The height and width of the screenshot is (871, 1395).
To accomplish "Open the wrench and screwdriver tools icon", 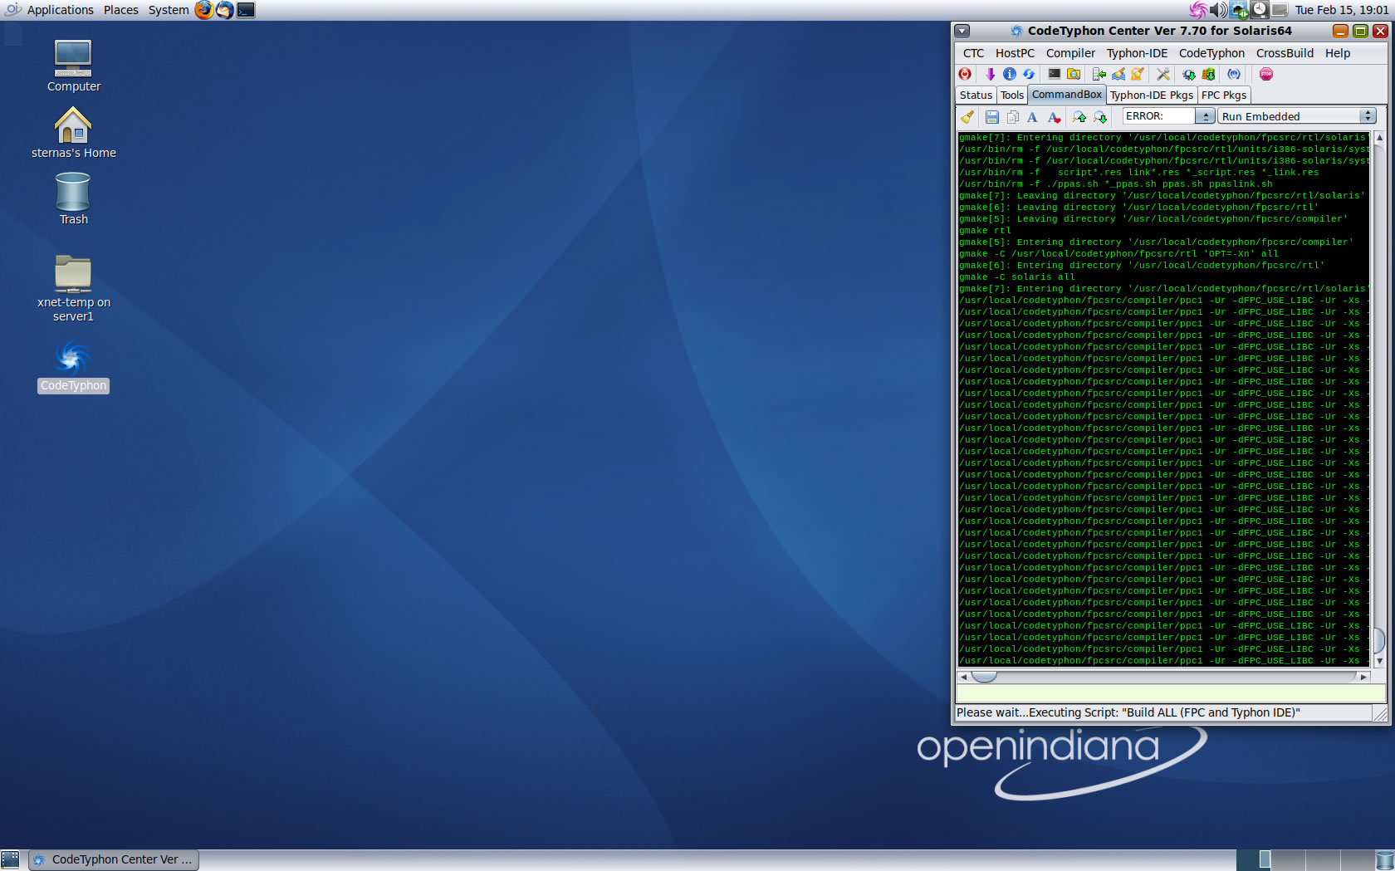I will (1163, 74).
